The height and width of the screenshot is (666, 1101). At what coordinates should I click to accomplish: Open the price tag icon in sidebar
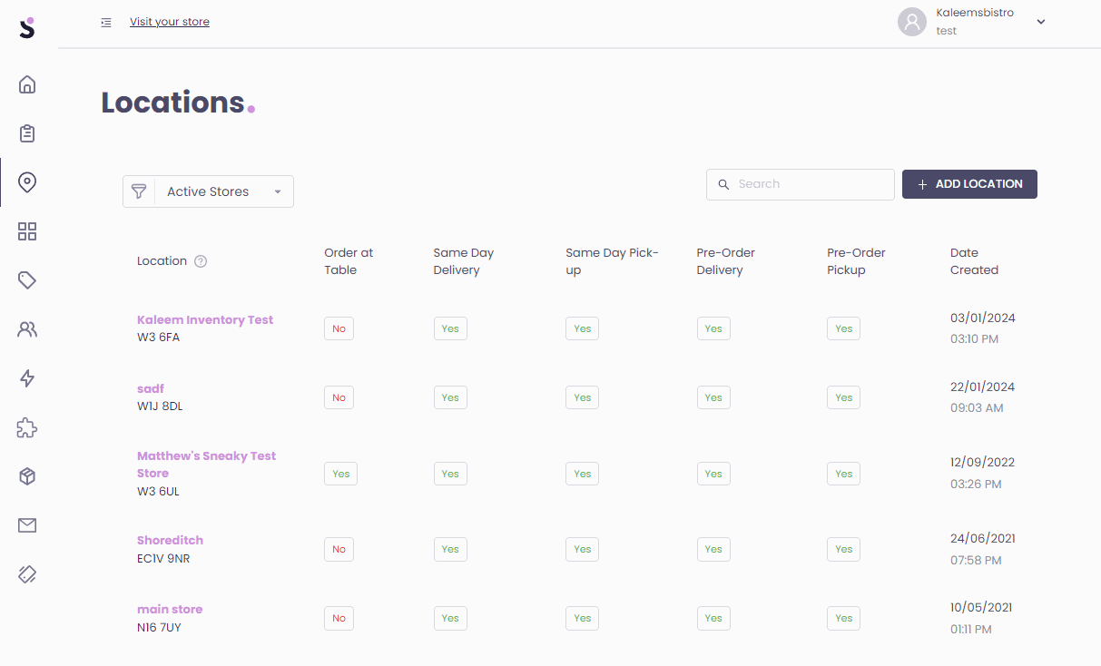click(x=27, y=280)
